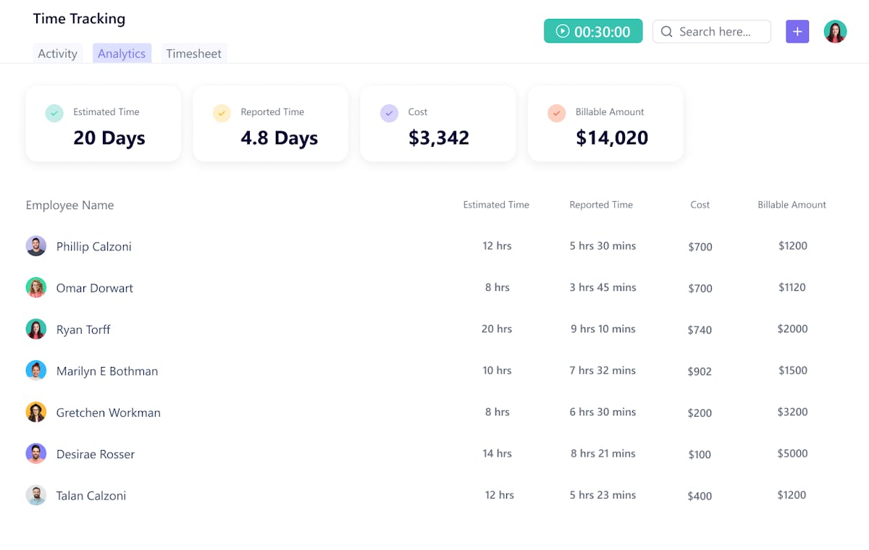This screenshot has height=550, width=869.
Task: Switch to the Activity tab
Action: coord(57,53)
